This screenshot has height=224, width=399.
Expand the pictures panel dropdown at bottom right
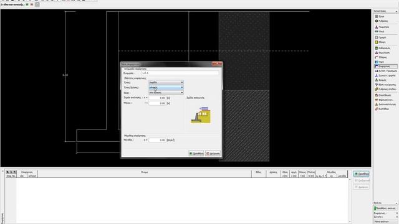point(397,203)
